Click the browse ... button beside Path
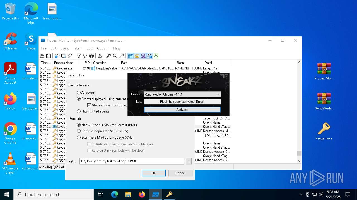The image size is (357, 200). pyautogui.click(x=189, y=161)
